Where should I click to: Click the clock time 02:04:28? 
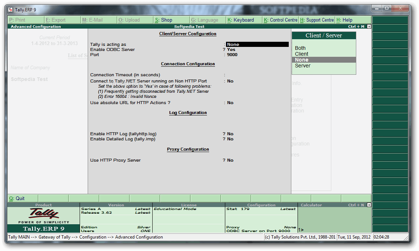[x=381, y=237]
